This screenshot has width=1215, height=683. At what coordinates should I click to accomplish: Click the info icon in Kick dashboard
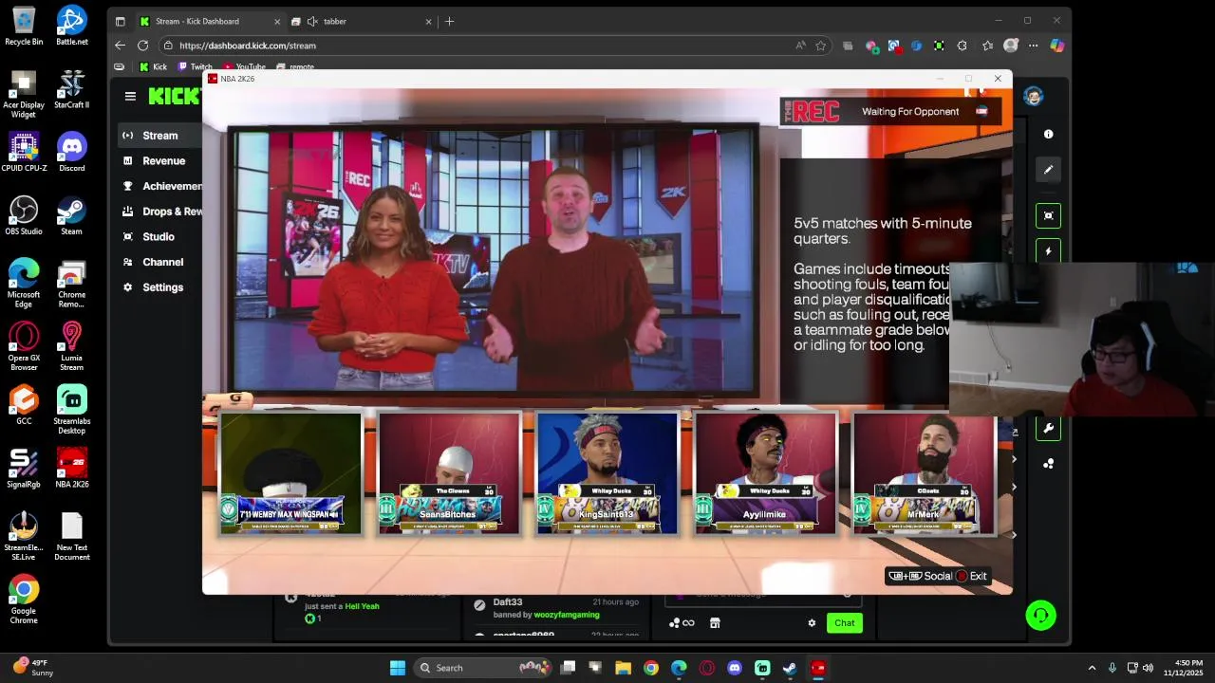click(x=1048, y=135)
